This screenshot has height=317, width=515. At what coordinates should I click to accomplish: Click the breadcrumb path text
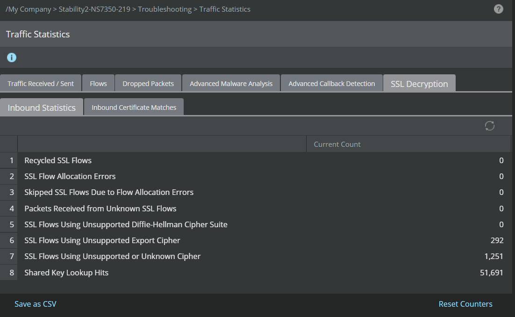[128, 9]
